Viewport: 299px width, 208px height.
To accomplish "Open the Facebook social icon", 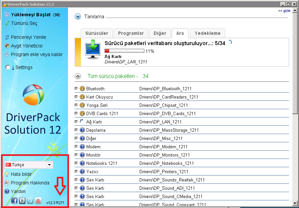I will (x=14, y=201).
